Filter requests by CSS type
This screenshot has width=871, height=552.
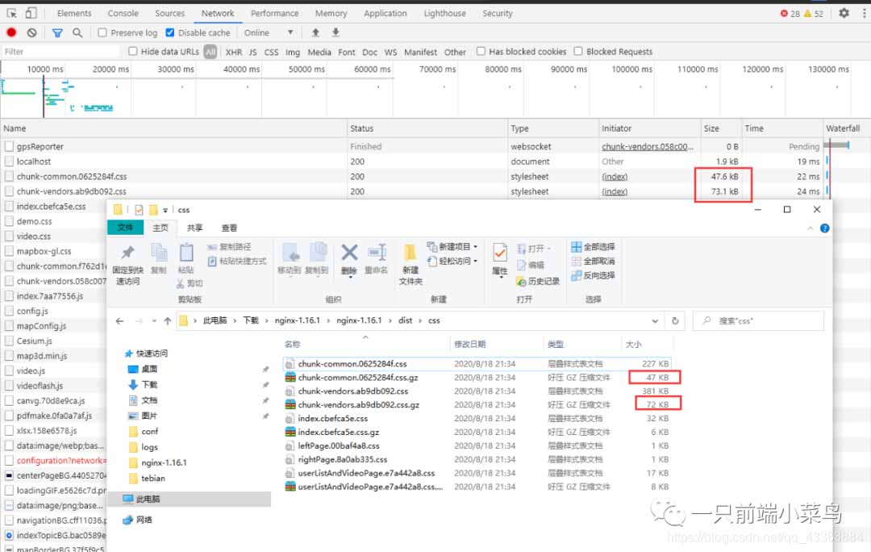coord(271,52)
